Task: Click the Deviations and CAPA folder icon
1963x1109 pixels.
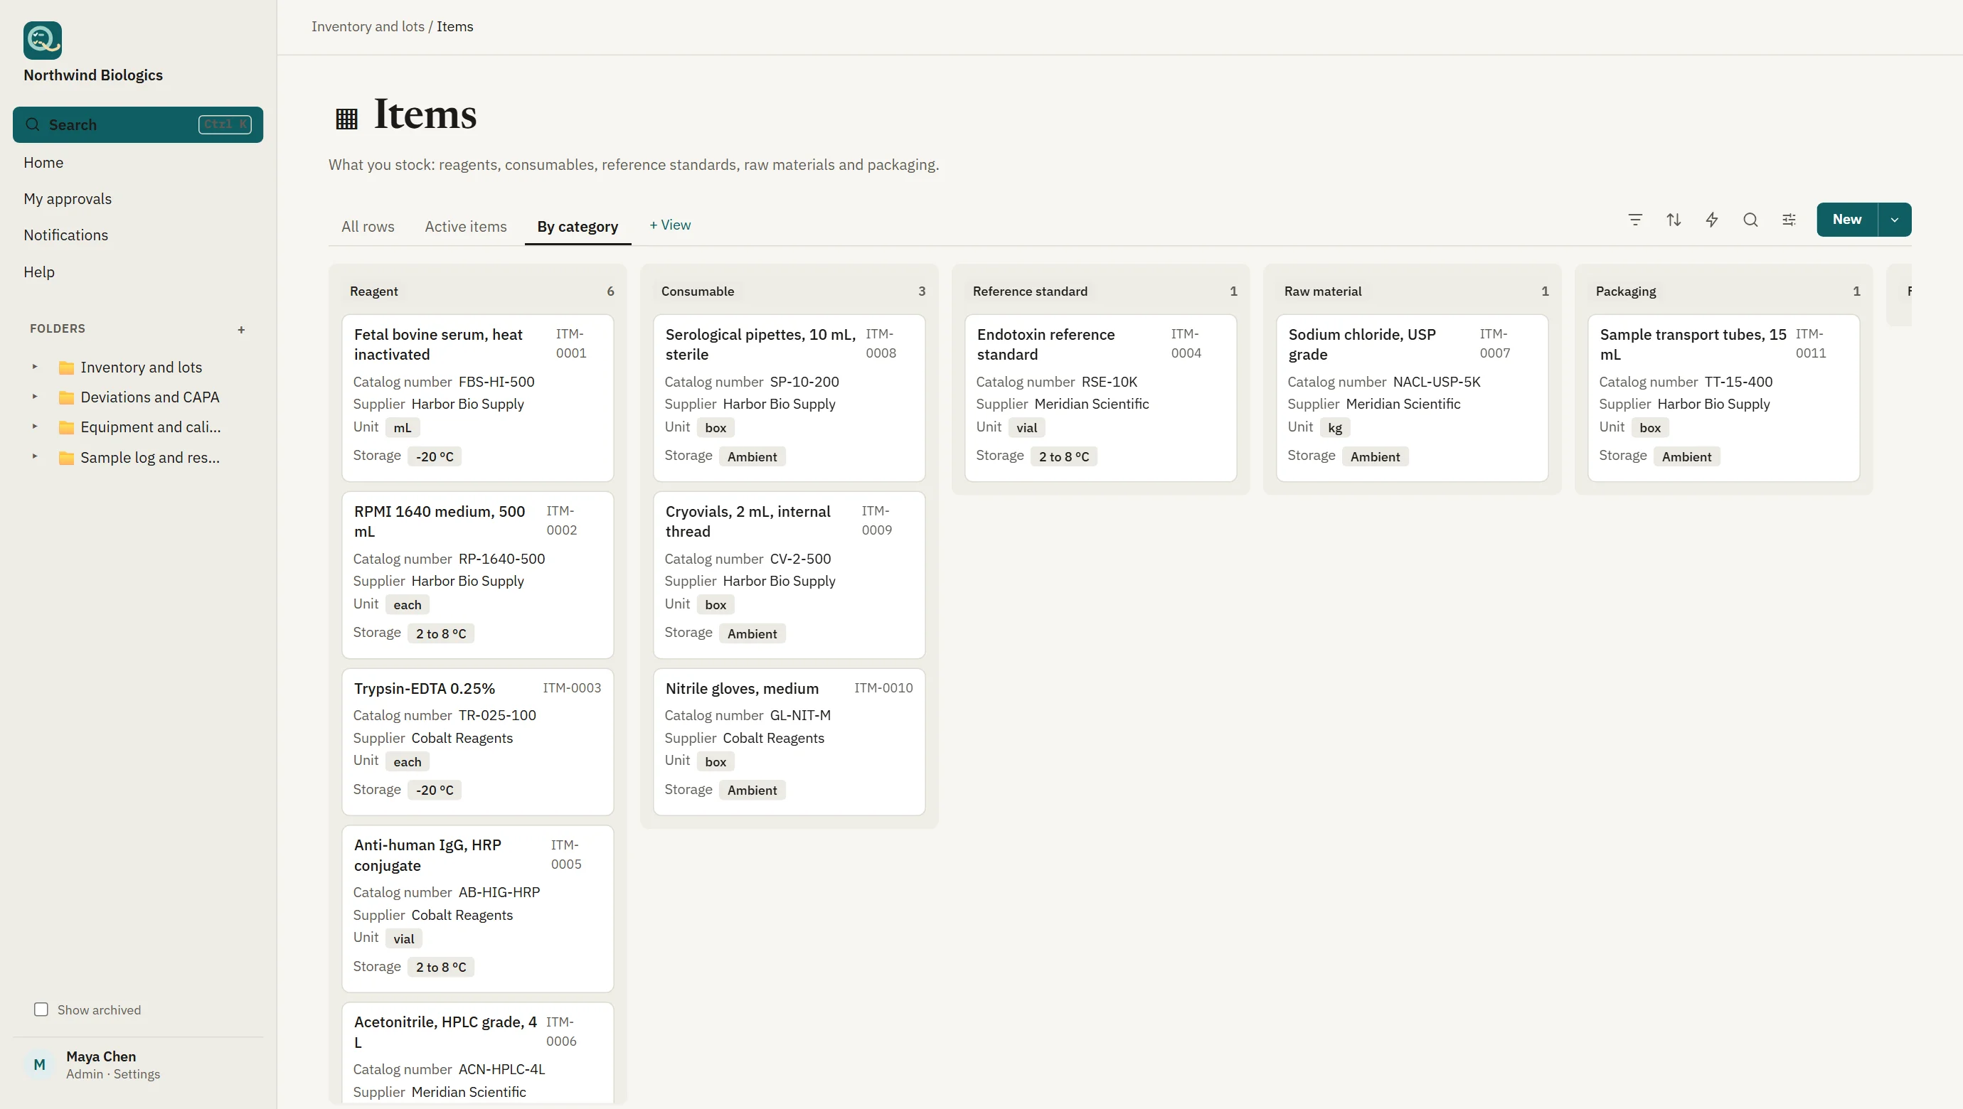Action: click(x=66, y=397)
